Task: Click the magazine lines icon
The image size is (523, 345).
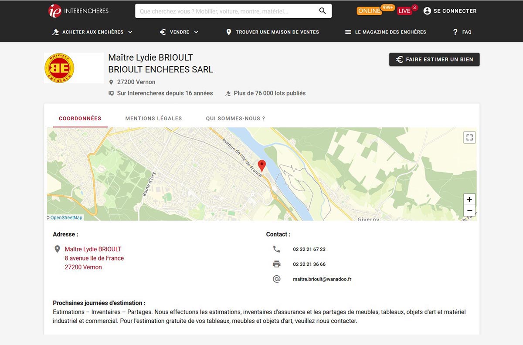Action: click(348, 32)
